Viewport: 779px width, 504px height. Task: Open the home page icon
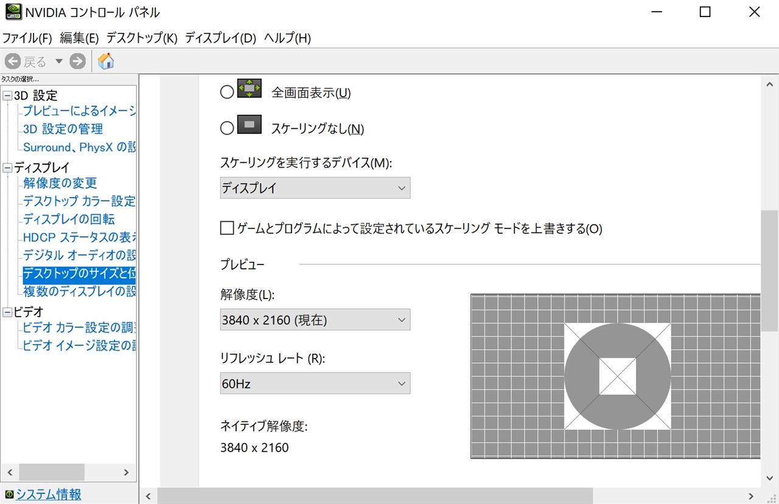[106, 61]
